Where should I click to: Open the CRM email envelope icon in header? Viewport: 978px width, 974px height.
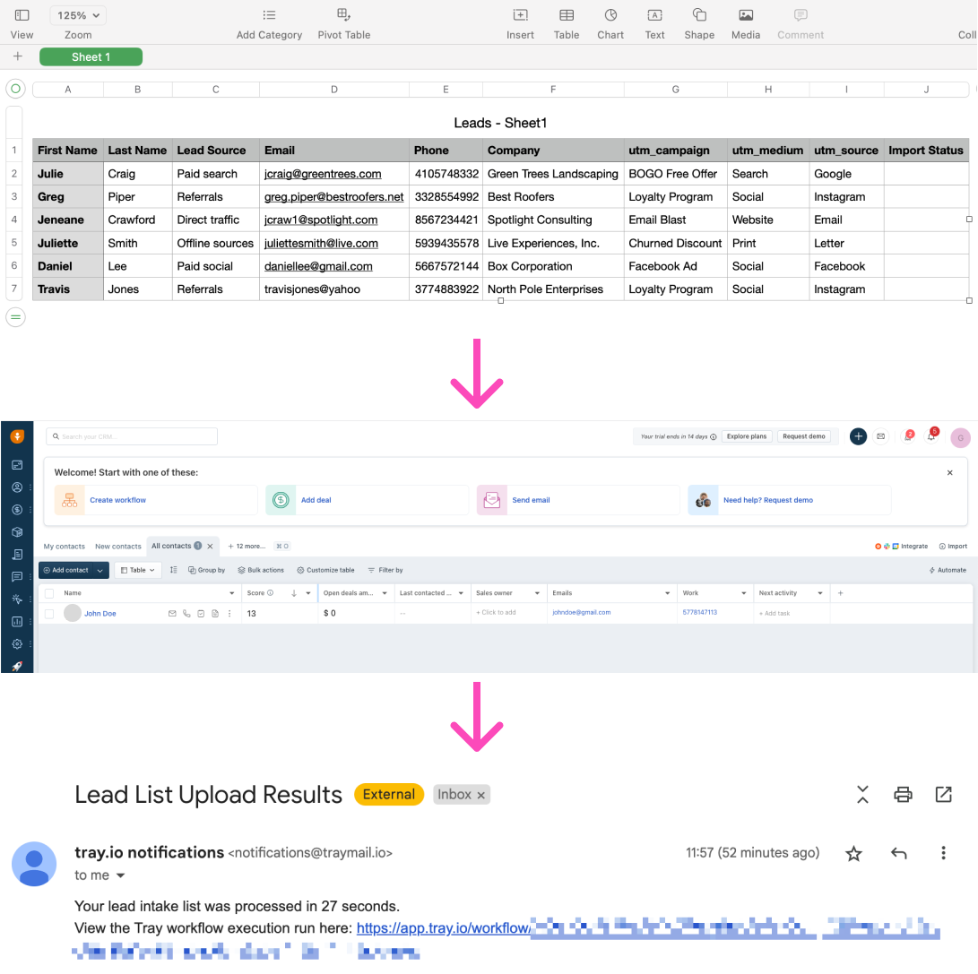click(x=880, y=436)
